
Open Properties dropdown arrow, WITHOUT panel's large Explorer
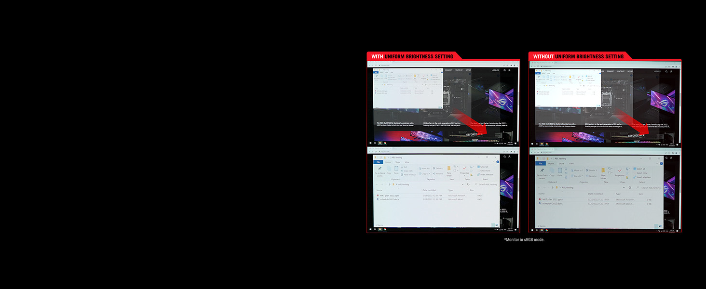point(620,178)
